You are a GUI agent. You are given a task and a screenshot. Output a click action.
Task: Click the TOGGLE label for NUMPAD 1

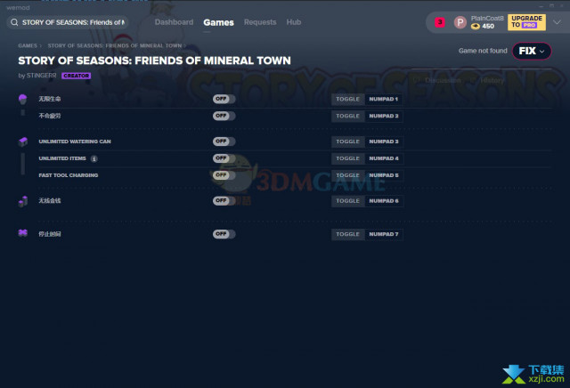348,99
